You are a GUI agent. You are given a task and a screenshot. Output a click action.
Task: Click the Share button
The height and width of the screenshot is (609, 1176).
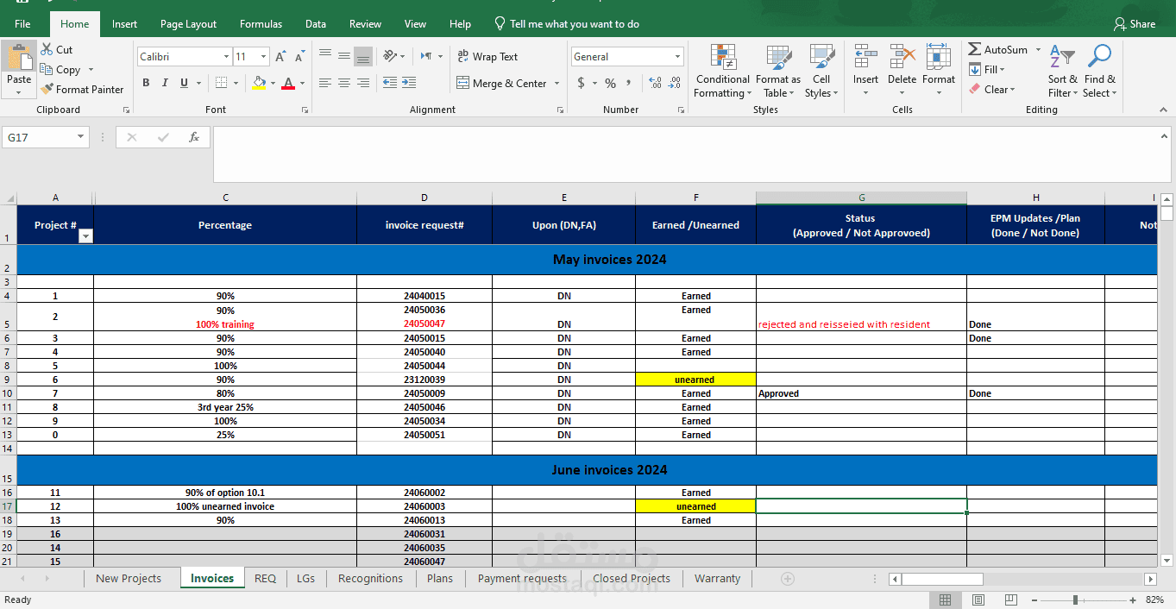[x=1135, y=23]
